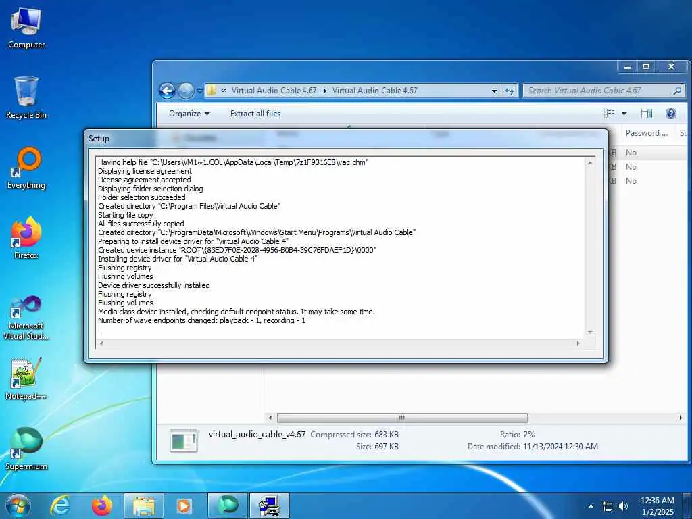The width and height of the screenshot is (692, 519).
Task: Expand breadcrumb arrow between folder names
Action: pyautogui.click(x=325, y=91)
